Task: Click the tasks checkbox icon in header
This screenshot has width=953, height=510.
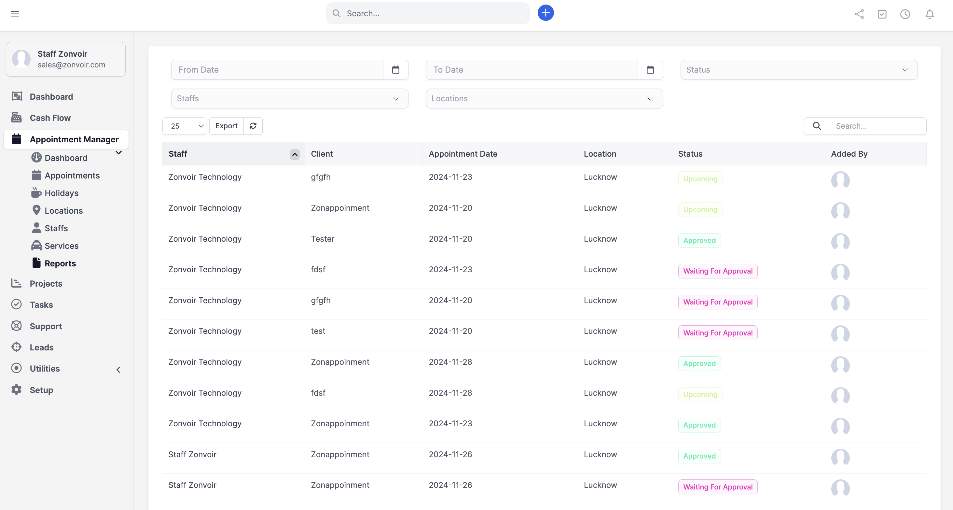Action: 882,14
